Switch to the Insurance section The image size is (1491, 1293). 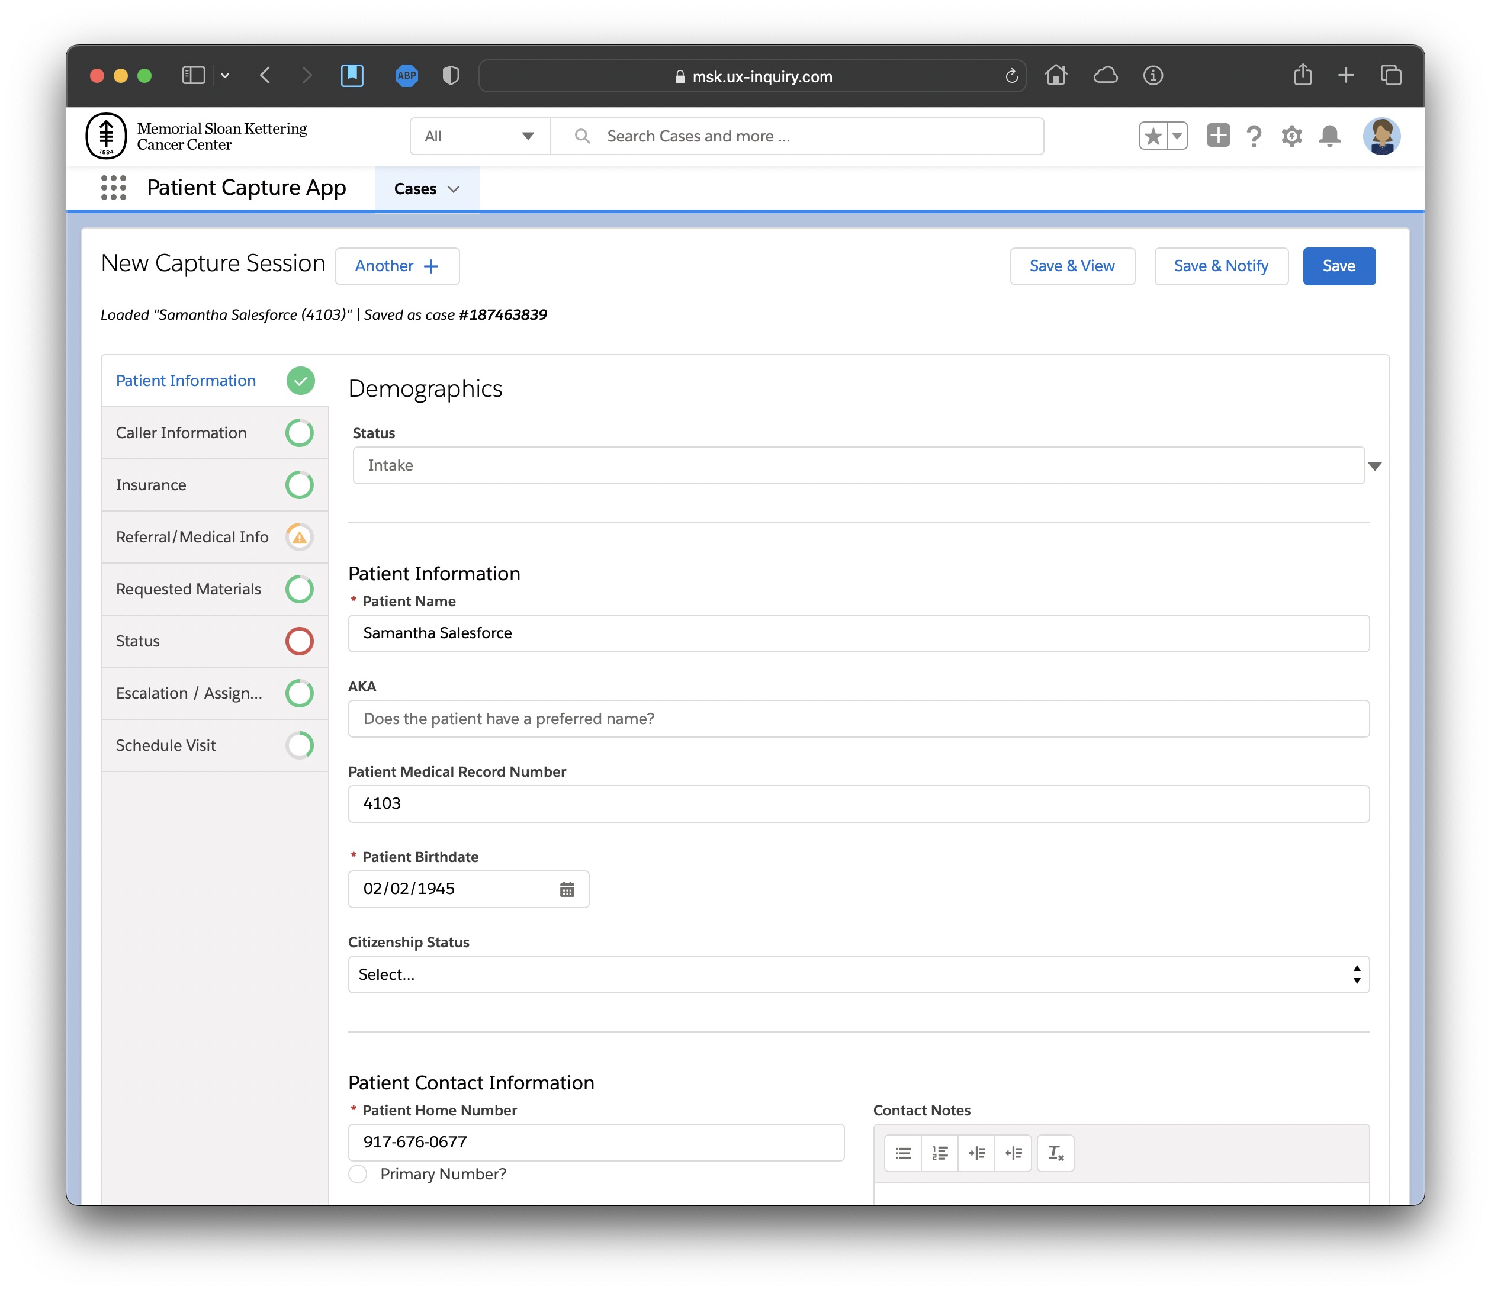pyautogui.click(x=151, y=485)
